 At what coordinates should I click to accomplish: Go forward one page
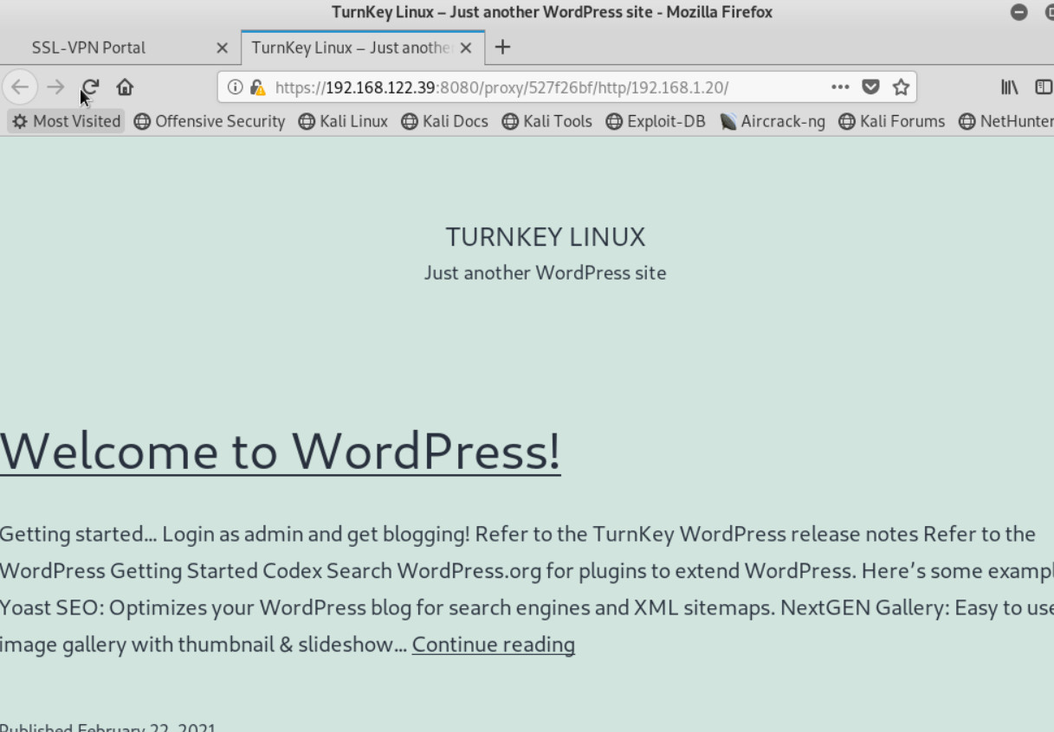coord(55,87)
